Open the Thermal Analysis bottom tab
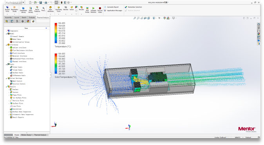 coord(40,135)
